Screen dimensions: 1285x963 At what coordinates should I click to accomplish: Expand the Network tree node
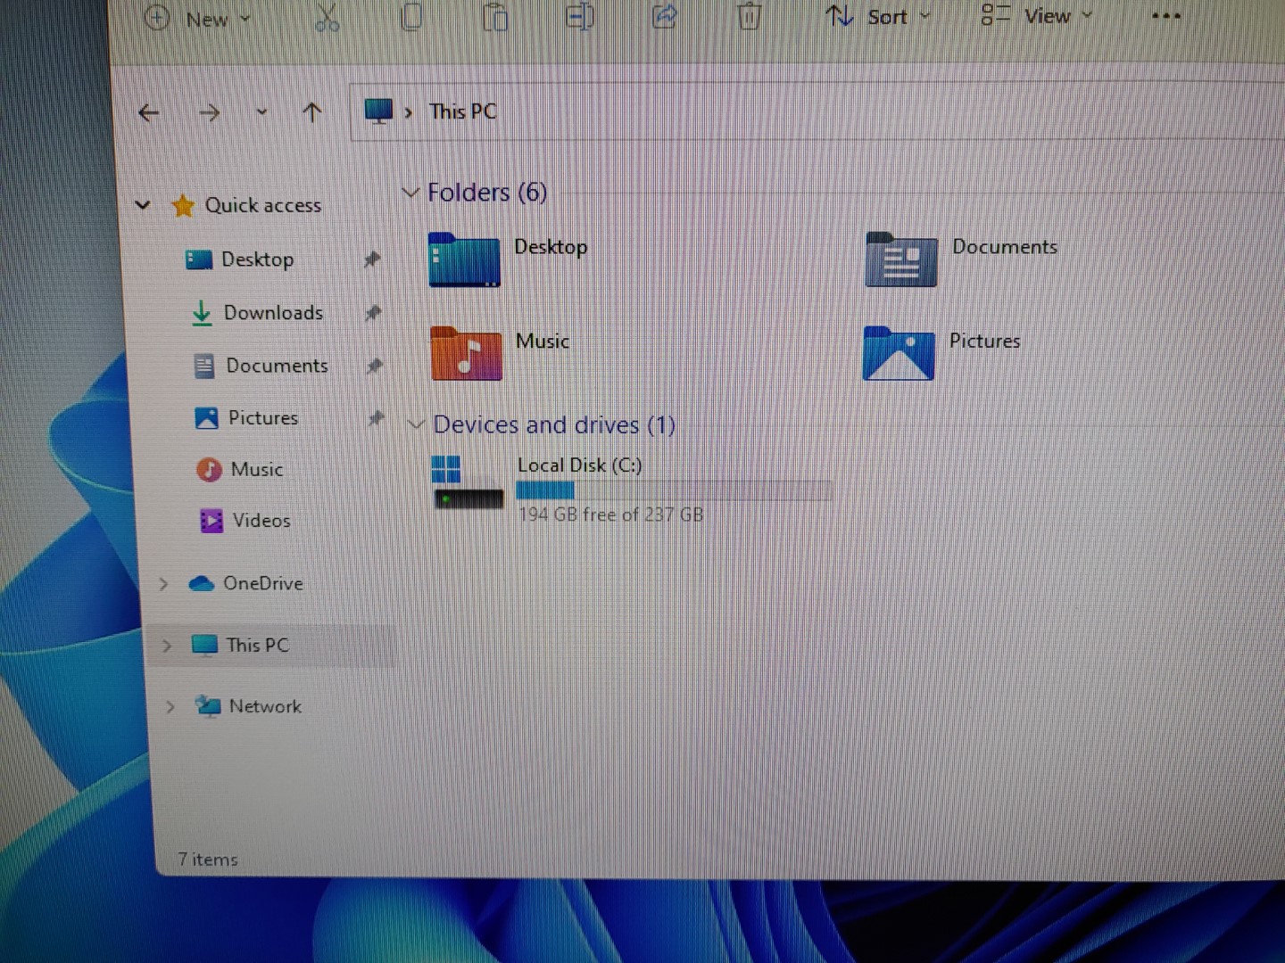(x=170, y=707)
